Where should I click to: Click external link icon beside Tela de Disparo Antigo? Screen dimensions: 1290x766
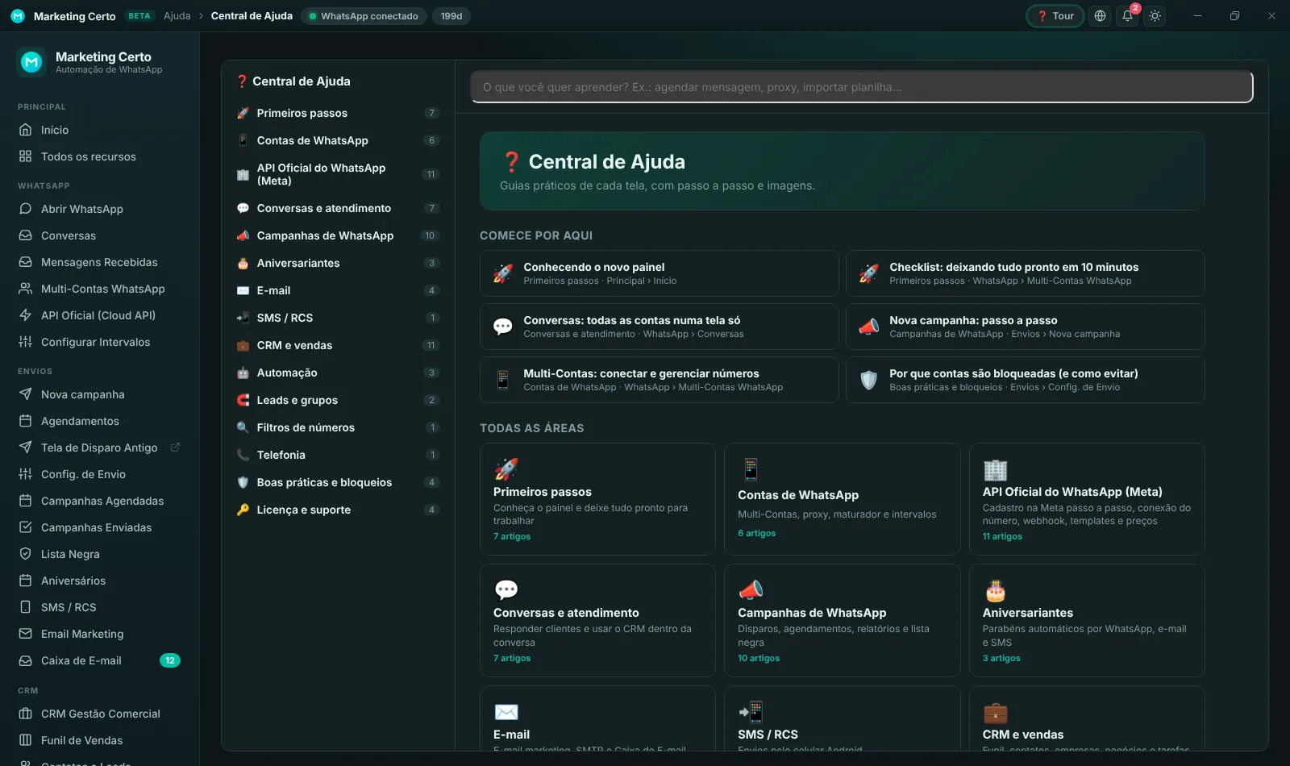coord(175,448)
